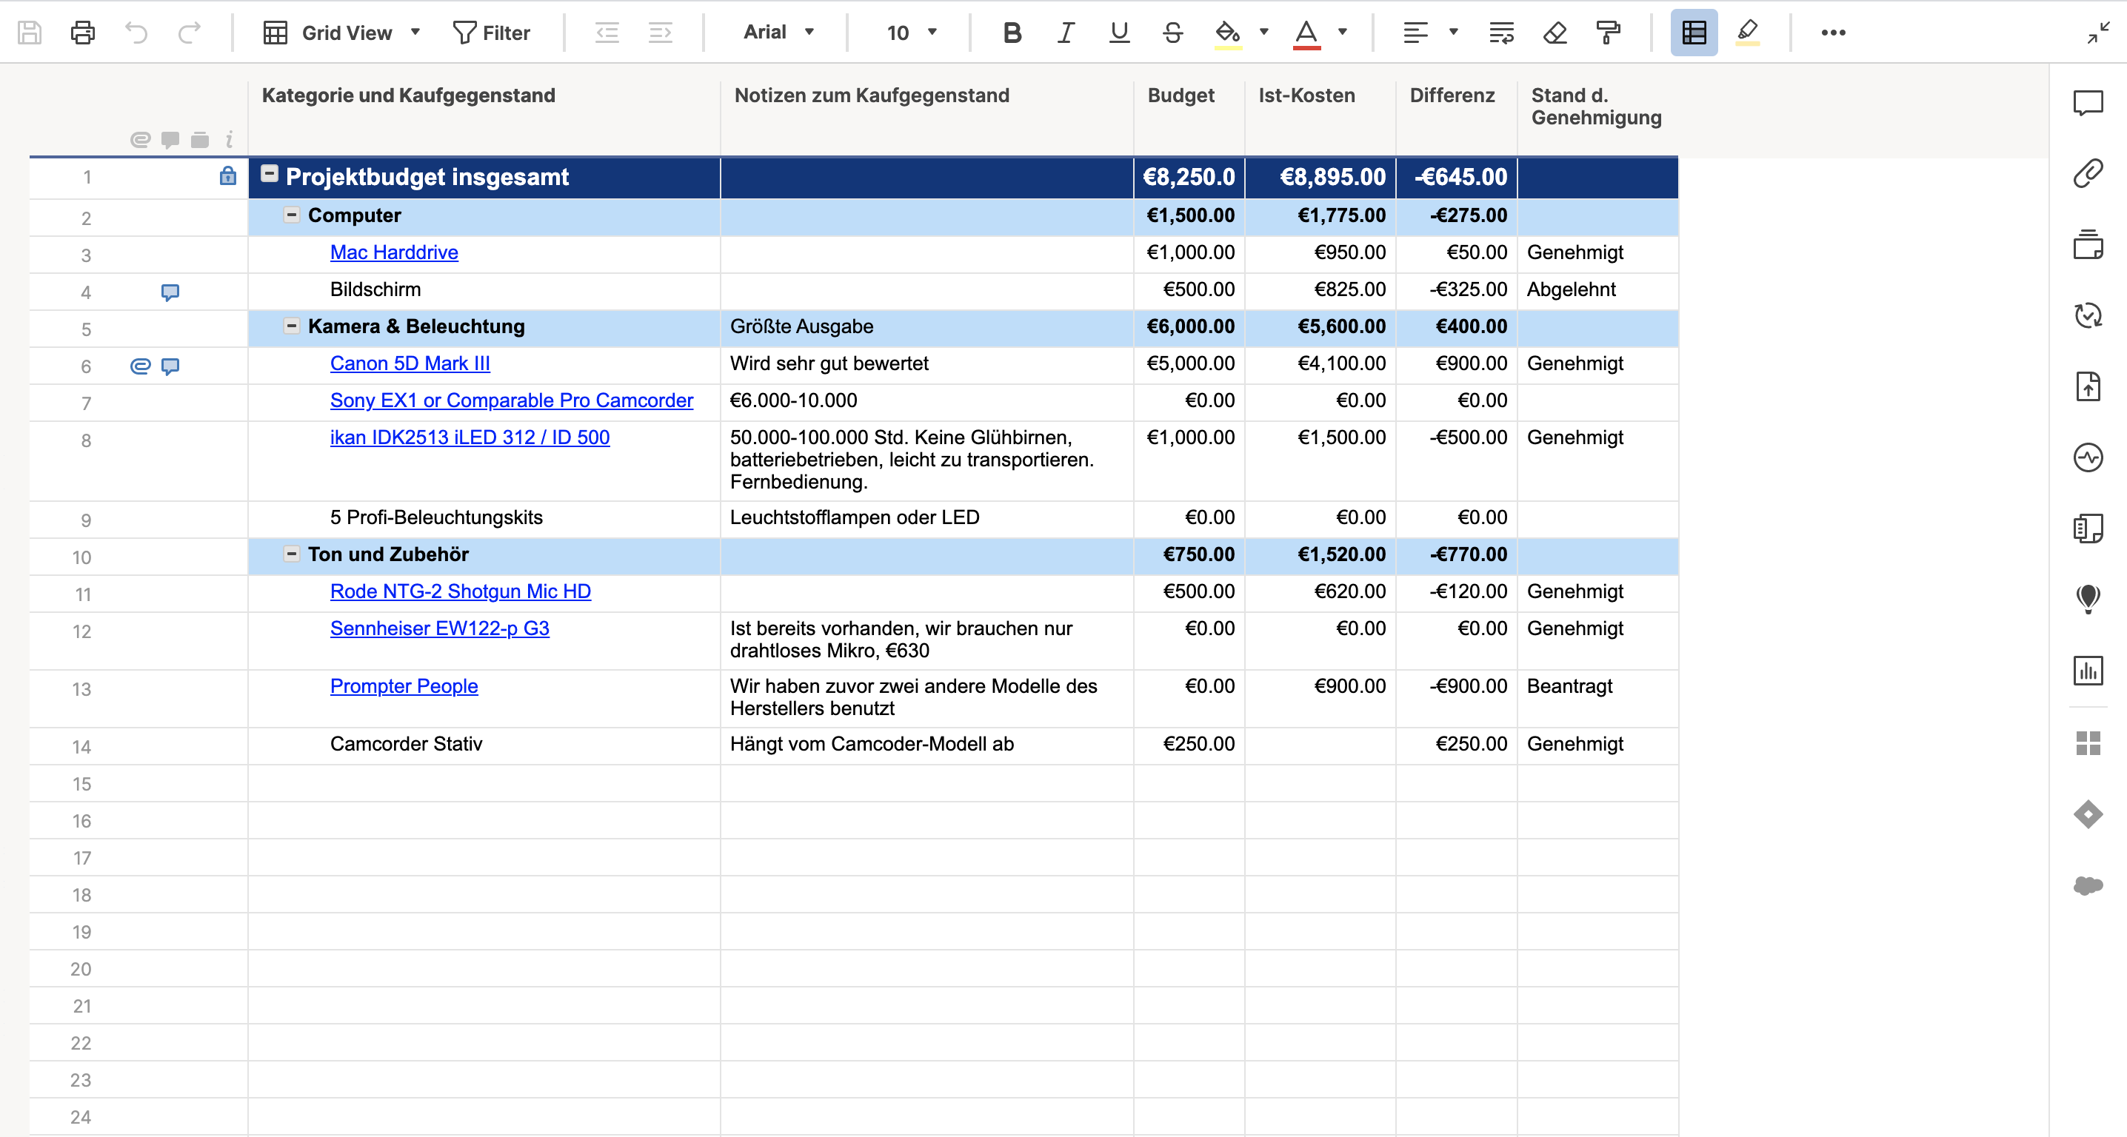Click the lock icon on row 1
This screenshot has width=2127, height=1137.
228,175
